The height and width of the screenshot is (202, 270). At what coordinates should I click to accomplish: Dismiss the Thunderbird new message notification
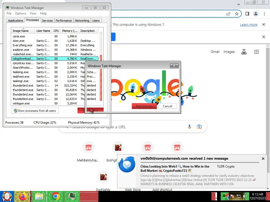pyautogui.click(x=263, y=159)
